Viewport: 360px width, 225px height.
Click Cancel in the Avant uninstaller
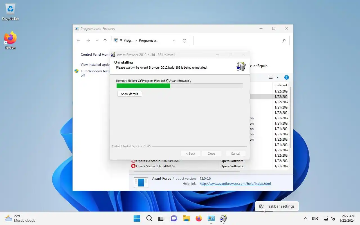(235, 154)
